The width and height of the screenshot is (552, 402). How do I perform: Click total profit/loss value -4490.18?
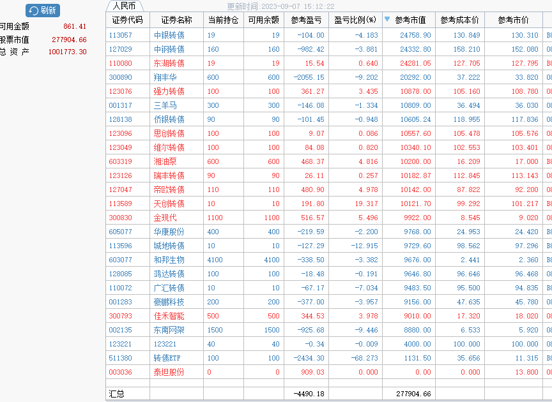[x=309, y=394]
